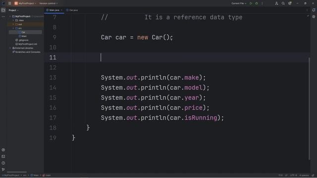The width and height of the screenshot is (317, 178).
Task: Run the current file
Action: (x=251, y=3)
